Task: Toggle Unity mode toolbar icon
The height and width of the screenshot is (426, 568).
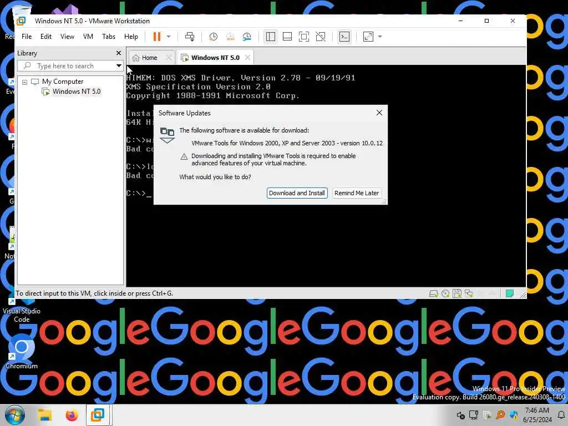Action: pos(321,37)
